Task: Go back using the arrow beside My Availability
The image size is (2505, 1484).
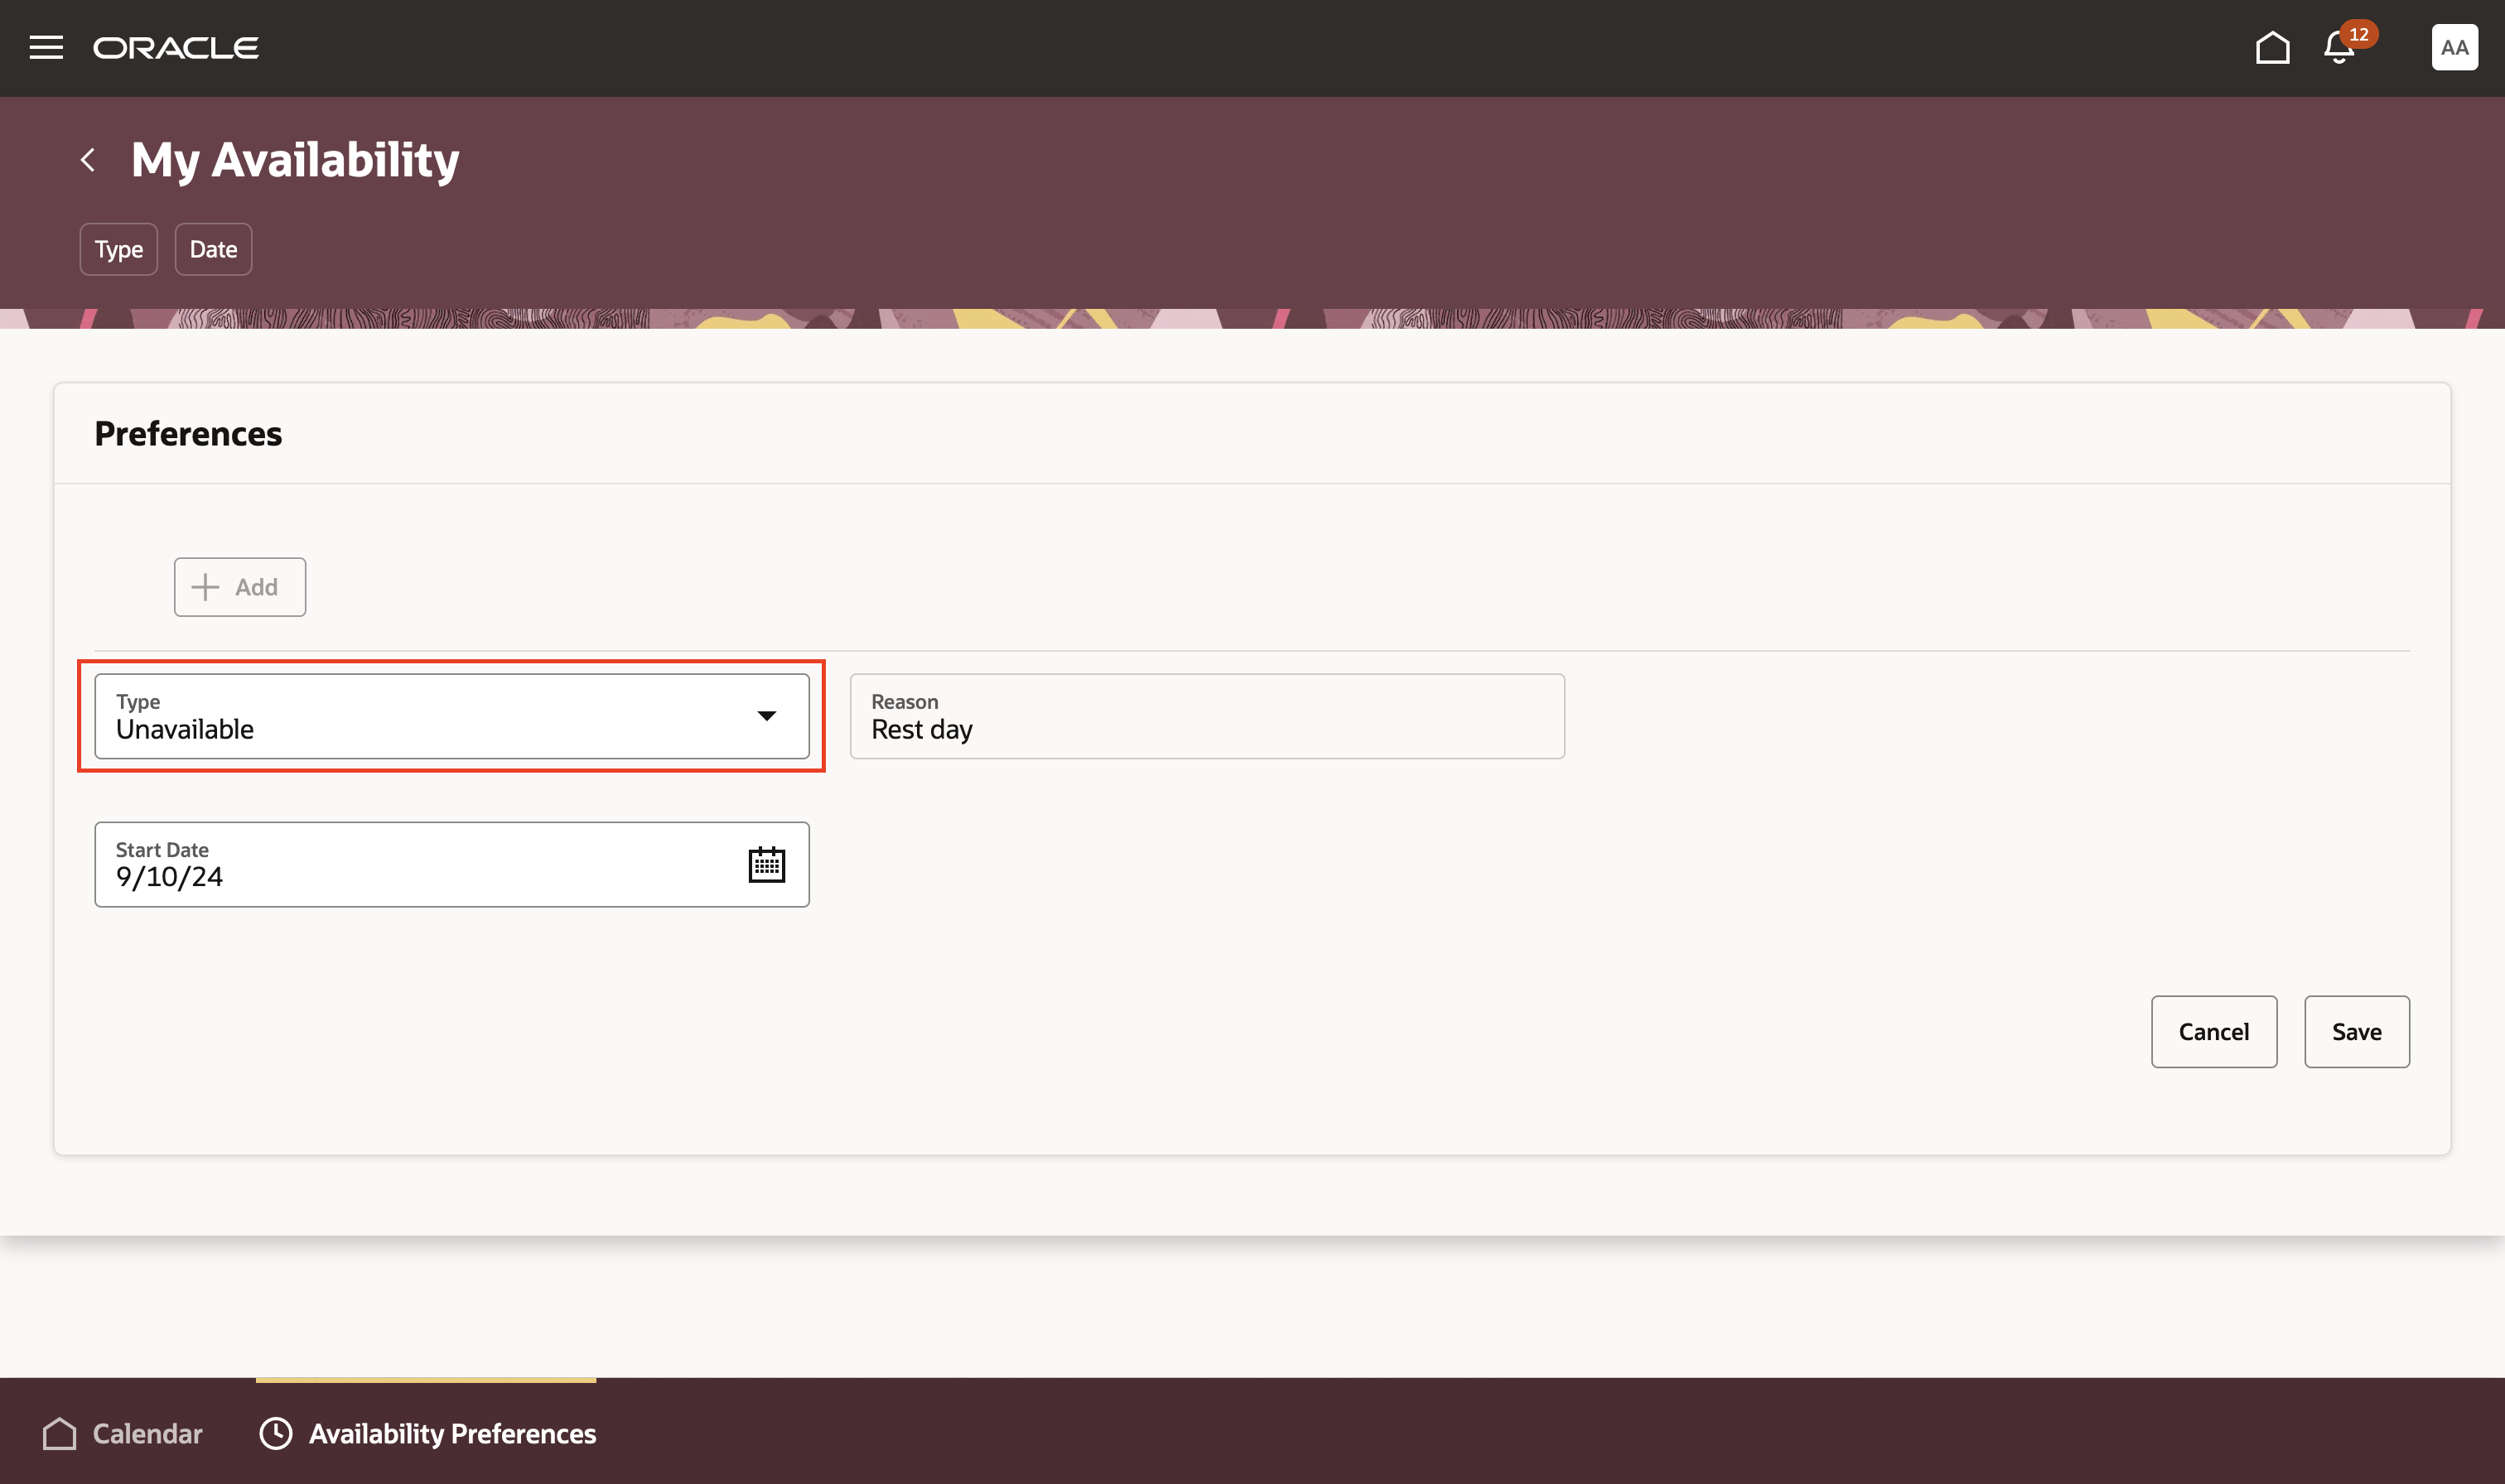Action: (88, 160)
